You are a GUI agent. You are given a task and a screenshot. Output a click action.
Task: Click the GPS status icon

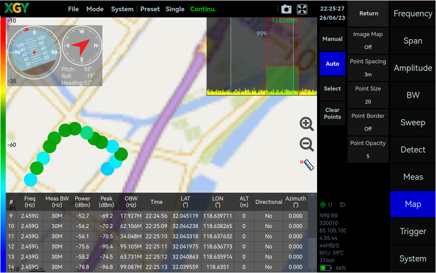tap(323, 205)
